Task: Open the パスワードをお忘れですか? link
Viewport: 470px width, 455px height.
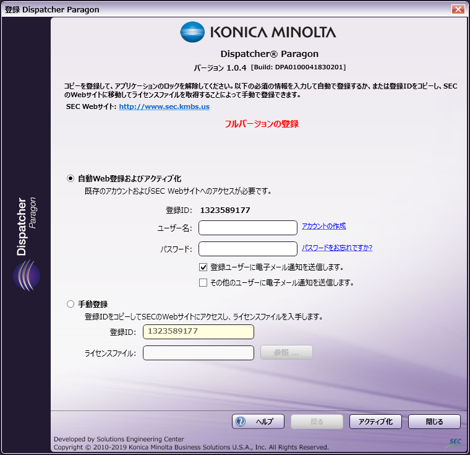Action: point(337,248)
